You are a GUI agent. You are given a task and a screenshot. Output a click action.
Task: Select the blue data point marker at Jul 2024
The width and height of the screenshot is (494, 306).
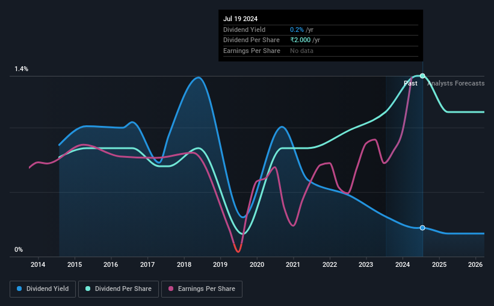coord(422,228)
